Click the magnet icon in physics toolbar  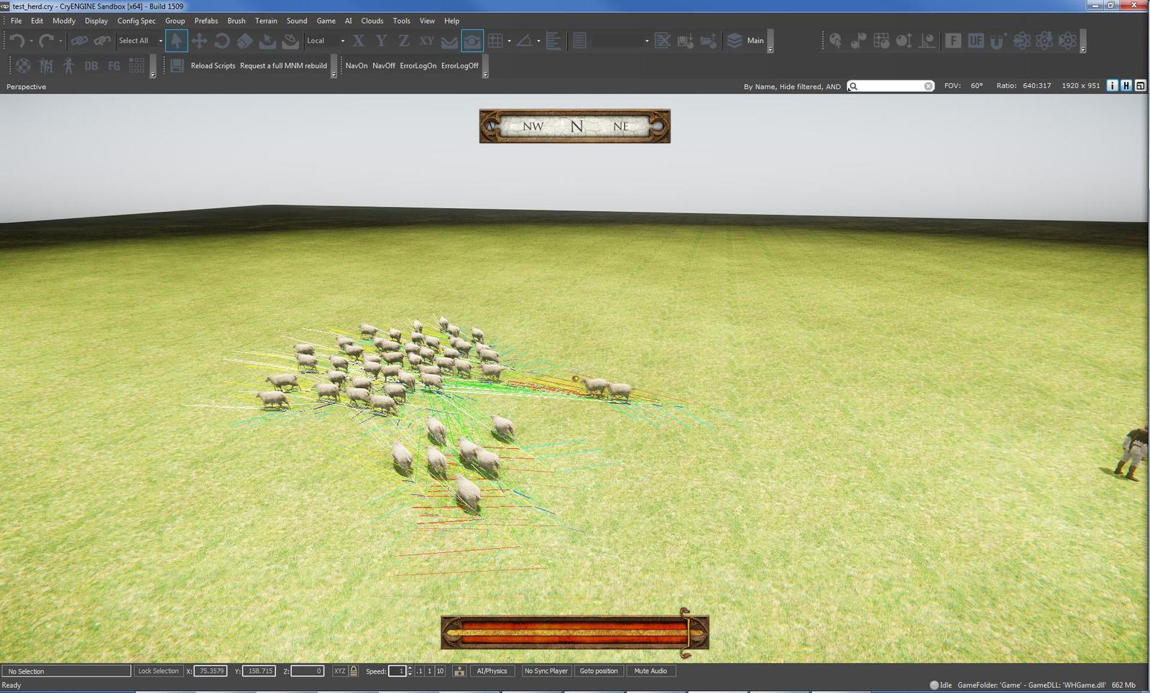click(997, 41)
